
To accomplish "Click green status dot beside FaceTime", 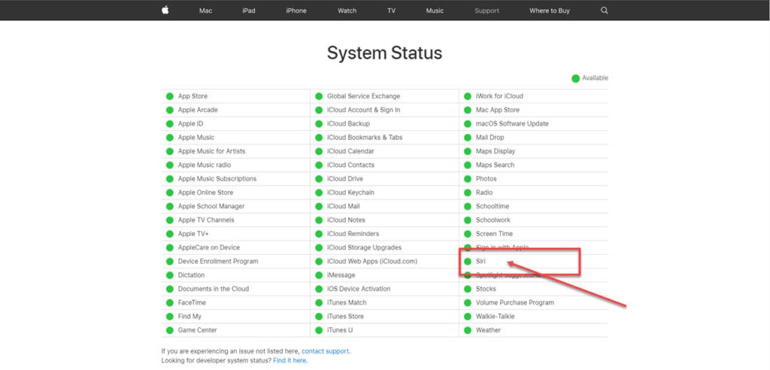I will (170, 302).
